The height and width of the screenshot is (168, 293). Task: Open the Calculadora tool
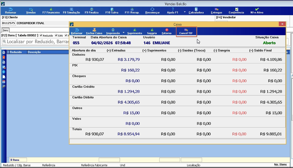196,11
